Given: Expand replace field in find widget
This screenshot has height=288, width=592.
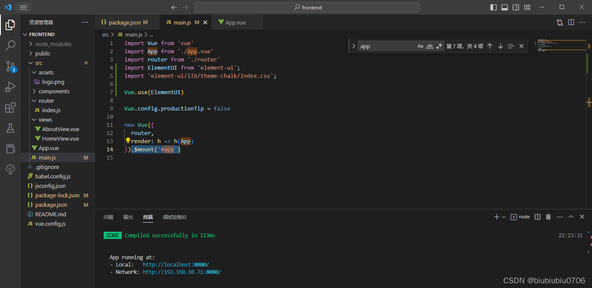Looking at the screenshot, I should point(354,46).
